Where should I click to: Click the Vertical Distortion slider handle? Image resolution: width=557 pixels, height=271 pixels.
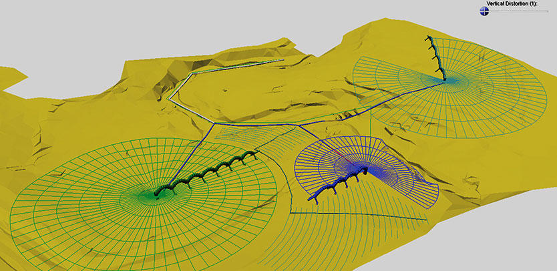484,11
